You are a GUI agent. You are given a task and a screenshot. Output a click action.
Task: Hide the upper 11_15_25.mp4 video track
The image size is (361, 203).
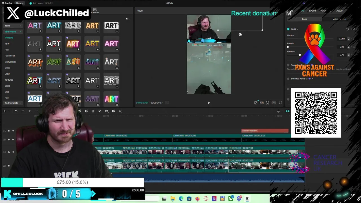point(13,152)
